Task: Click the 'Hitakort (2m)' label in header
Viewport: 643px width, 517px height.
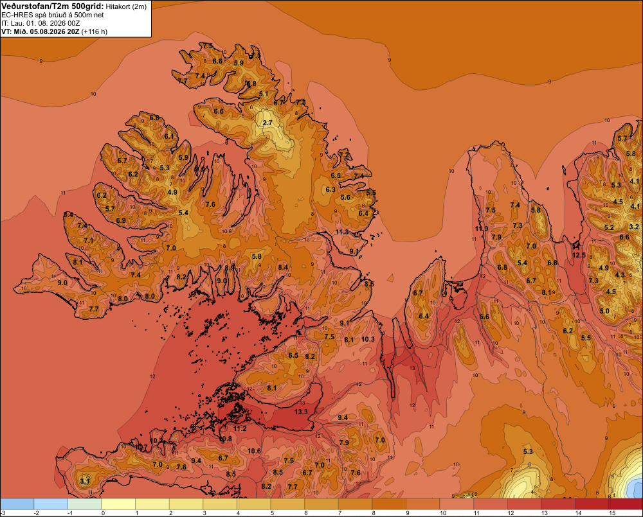Action: coord(127,6)
